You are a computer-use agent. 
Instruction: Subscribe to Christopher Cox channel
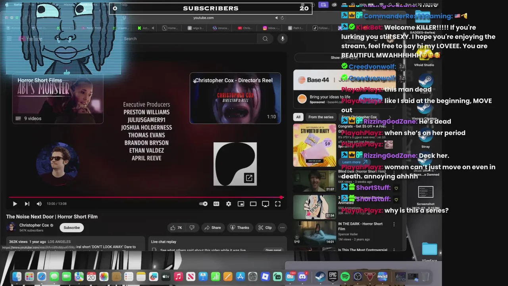click(x=72, y=228)
